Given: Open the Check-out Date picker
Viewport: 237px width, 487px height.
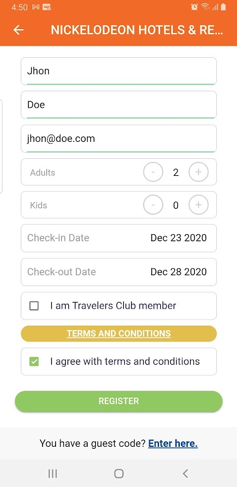Looking at the screenshot, I should pyautogui.click(x=119, y=272).
